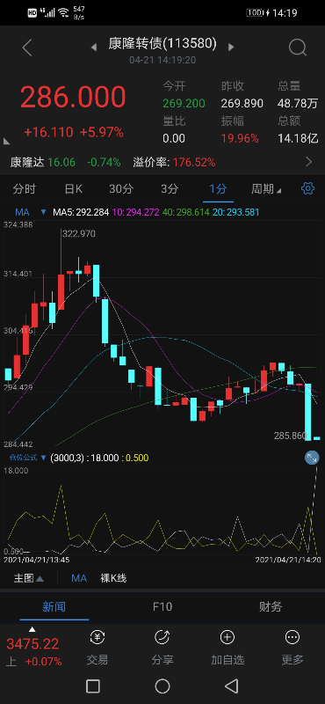Go to next stock with right triangle
The width and height of the screenshot is (325, 704).
pyautogui.click(x=231, y=47)
